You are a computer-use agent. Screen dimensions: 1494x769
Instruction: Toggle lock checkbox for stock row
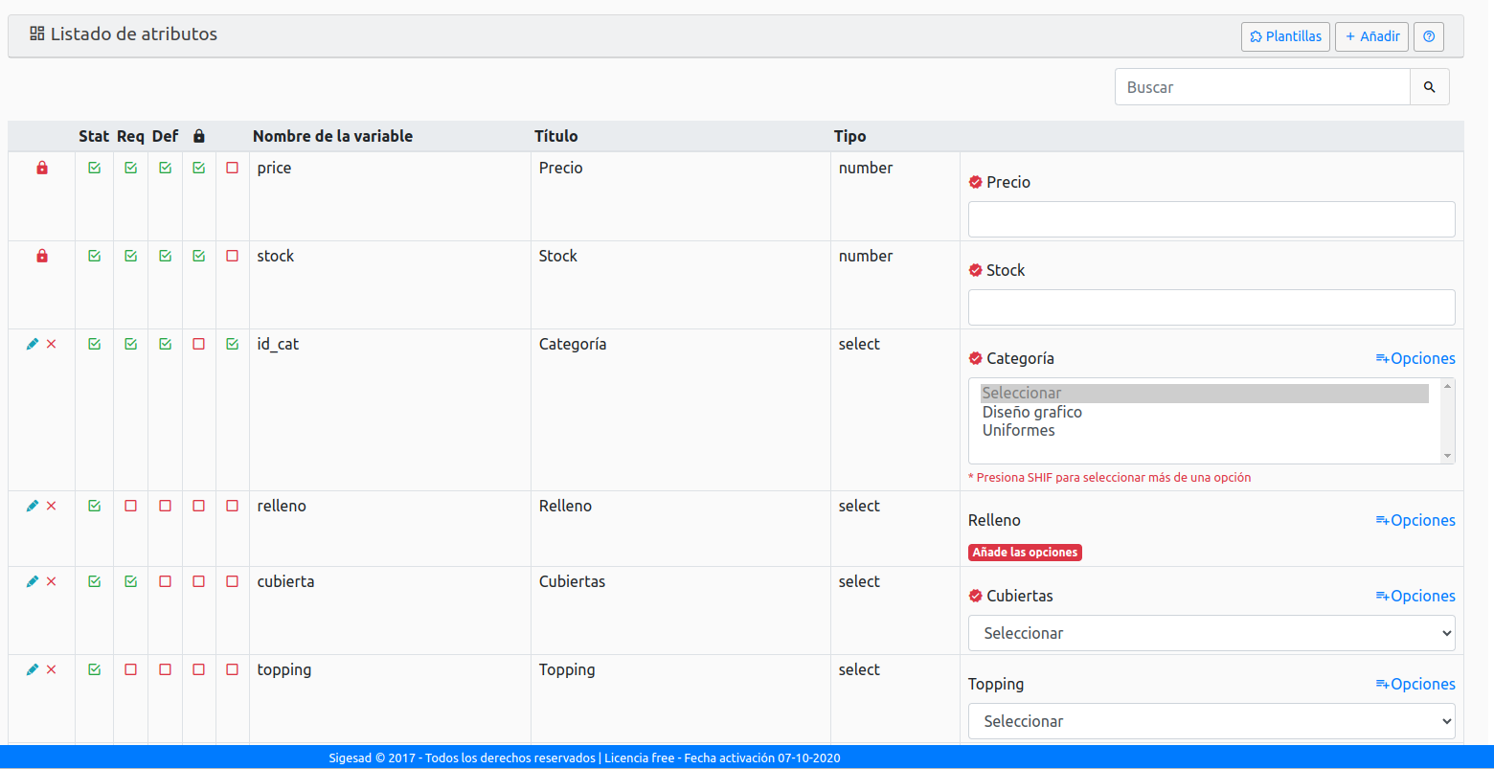[199, 256]
